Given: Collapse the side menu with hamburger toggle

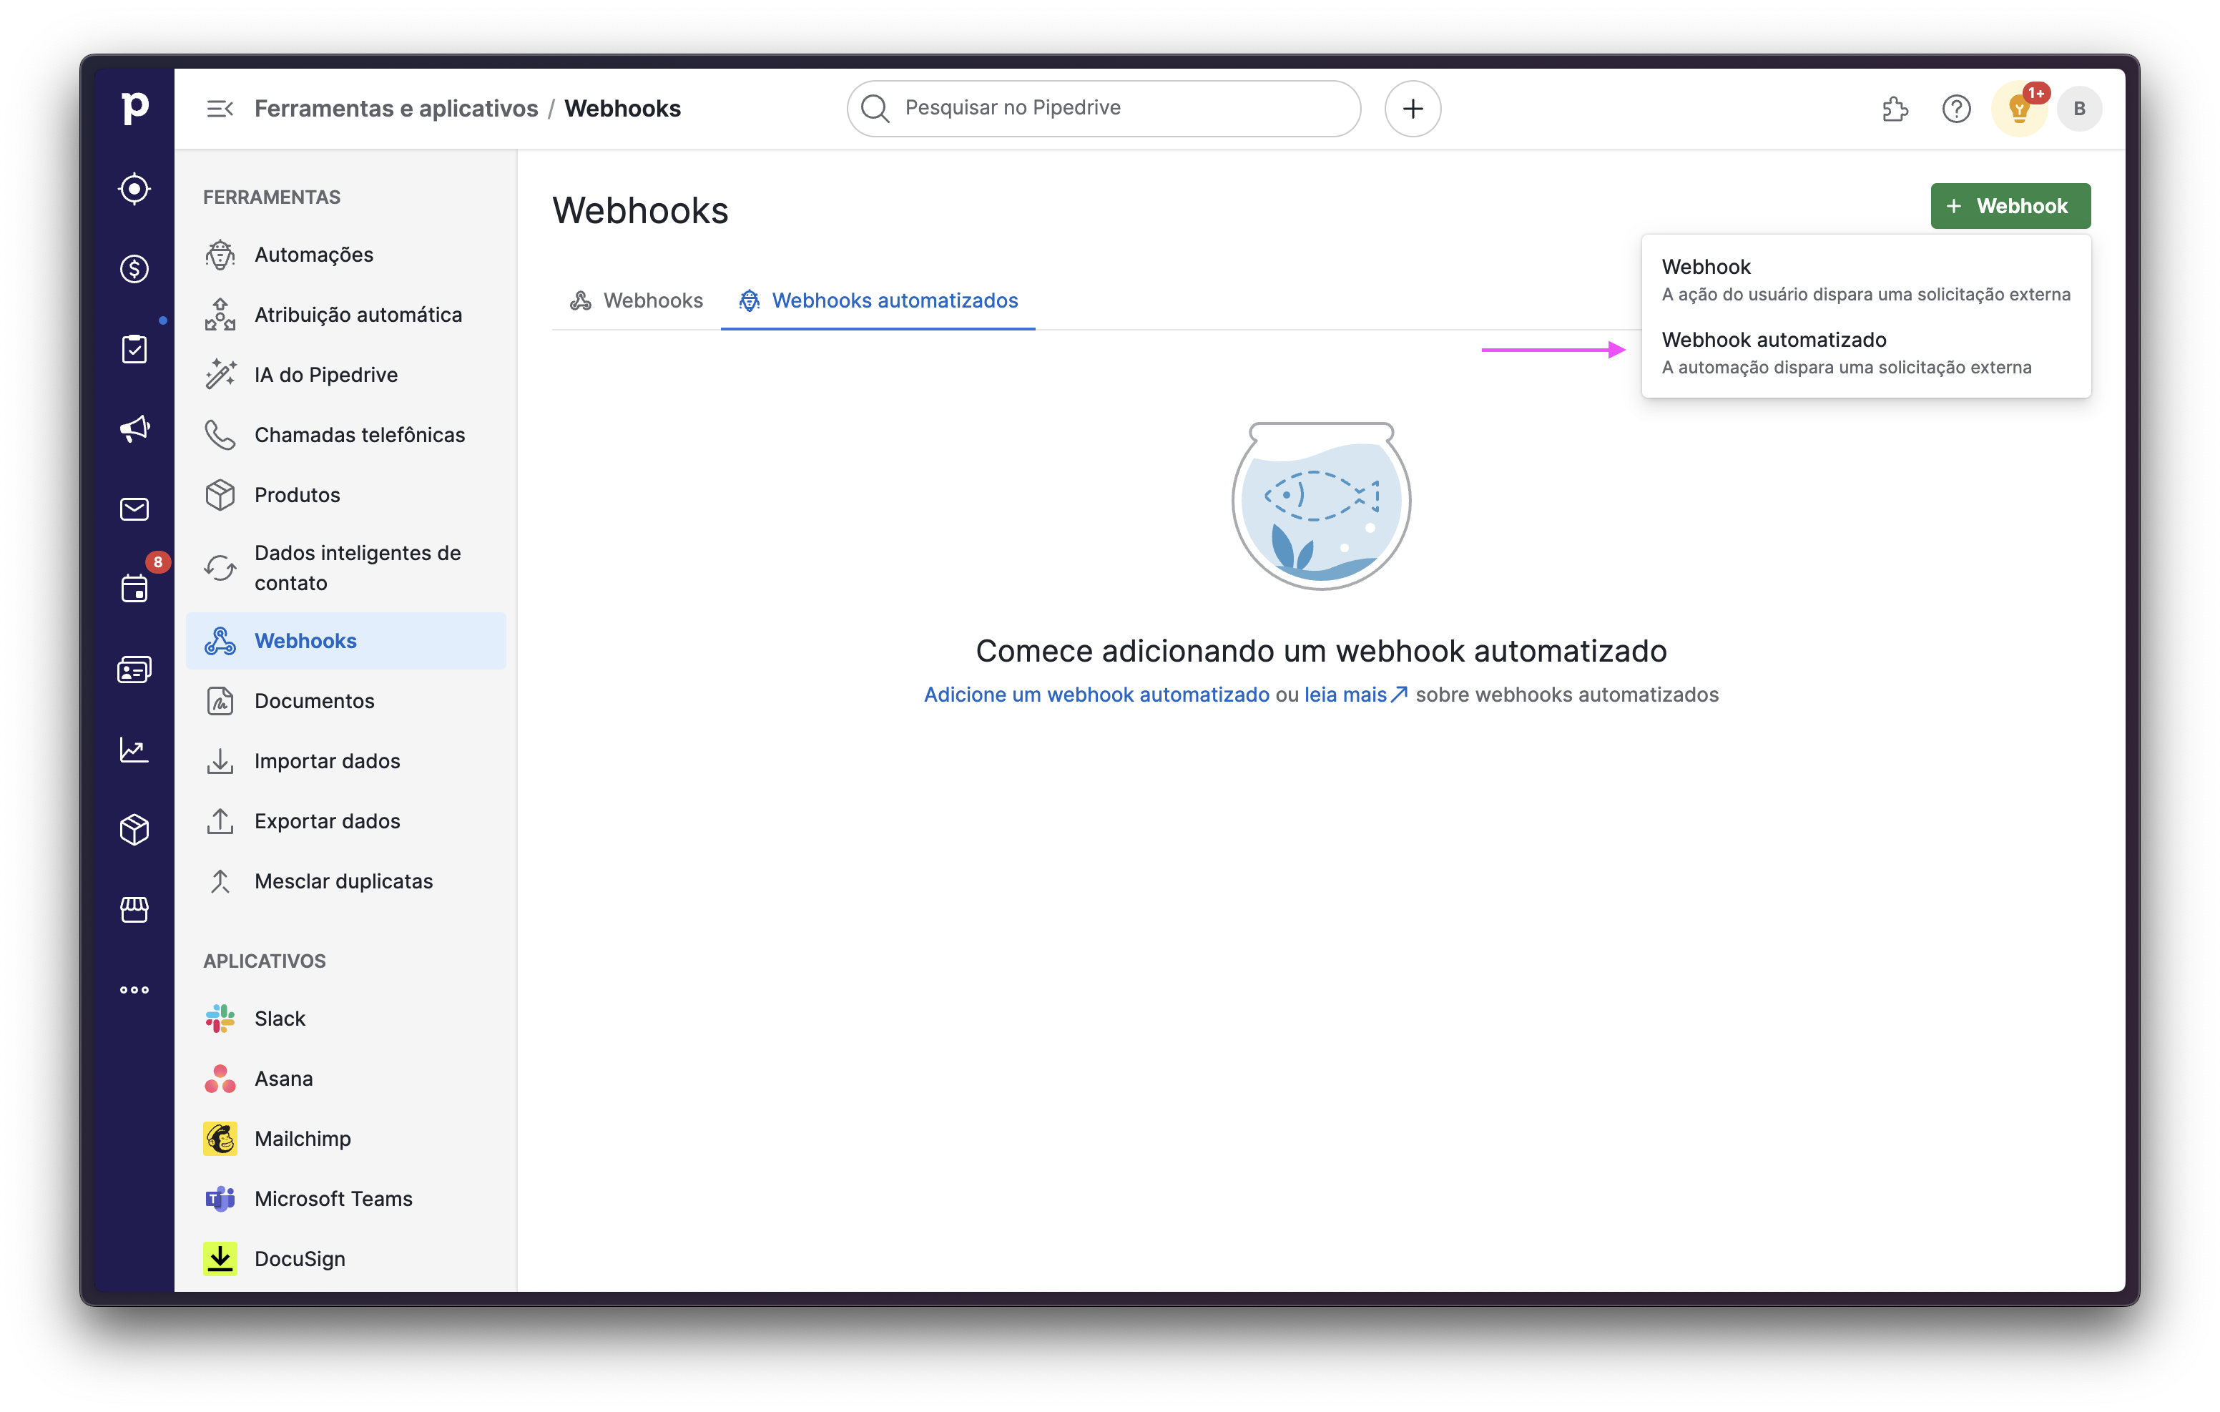Looking at the screenshot, I should point(220,109).
